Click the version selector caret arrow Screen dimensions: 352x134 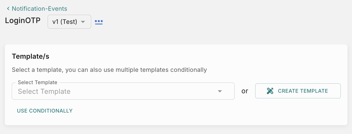click(x=83, y=22)
